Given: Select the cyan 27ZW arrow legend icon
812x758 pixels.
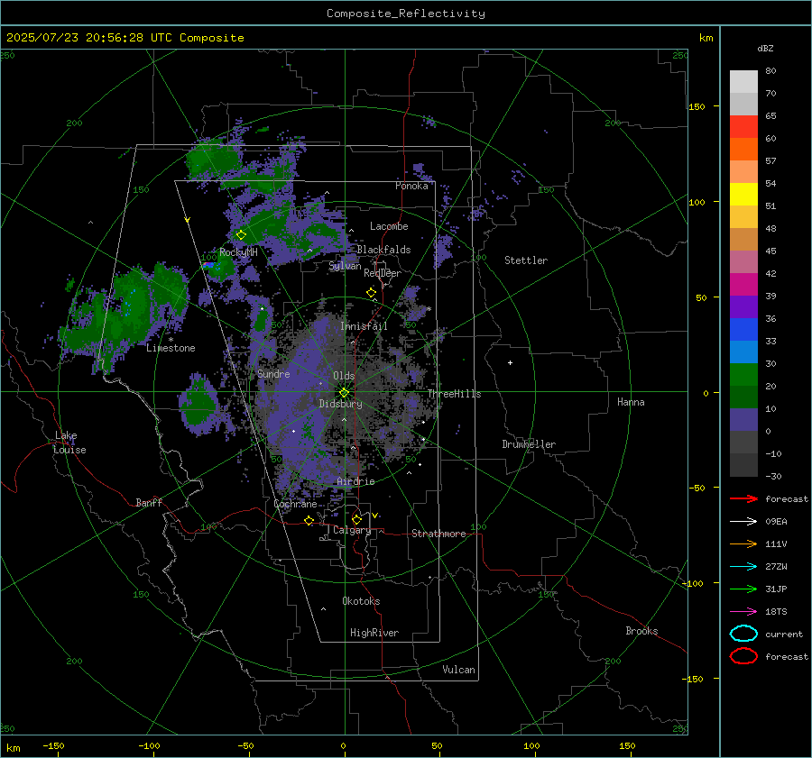Looking at the screenshot, I should (743, 567).
